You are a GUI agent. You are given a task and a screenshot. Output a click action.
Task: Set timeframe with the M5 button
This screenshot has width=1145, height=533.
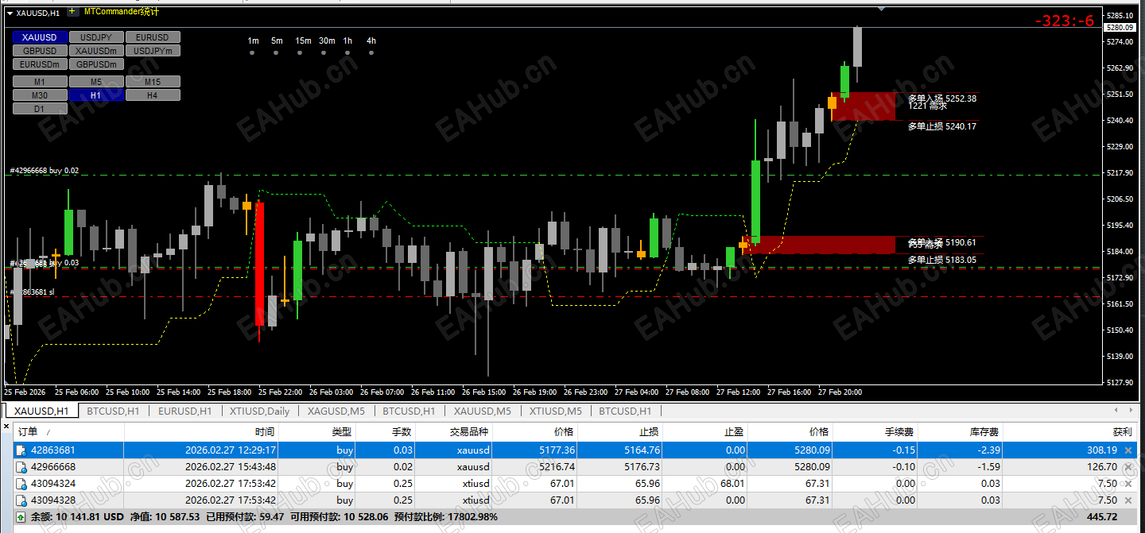coord(96,82)
